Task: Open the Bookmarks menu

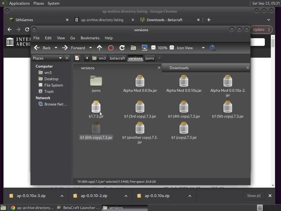Action: 90,38
